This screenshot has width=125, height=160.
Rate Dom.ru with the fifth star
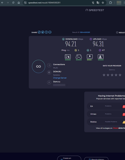click(x=120, y=75)
